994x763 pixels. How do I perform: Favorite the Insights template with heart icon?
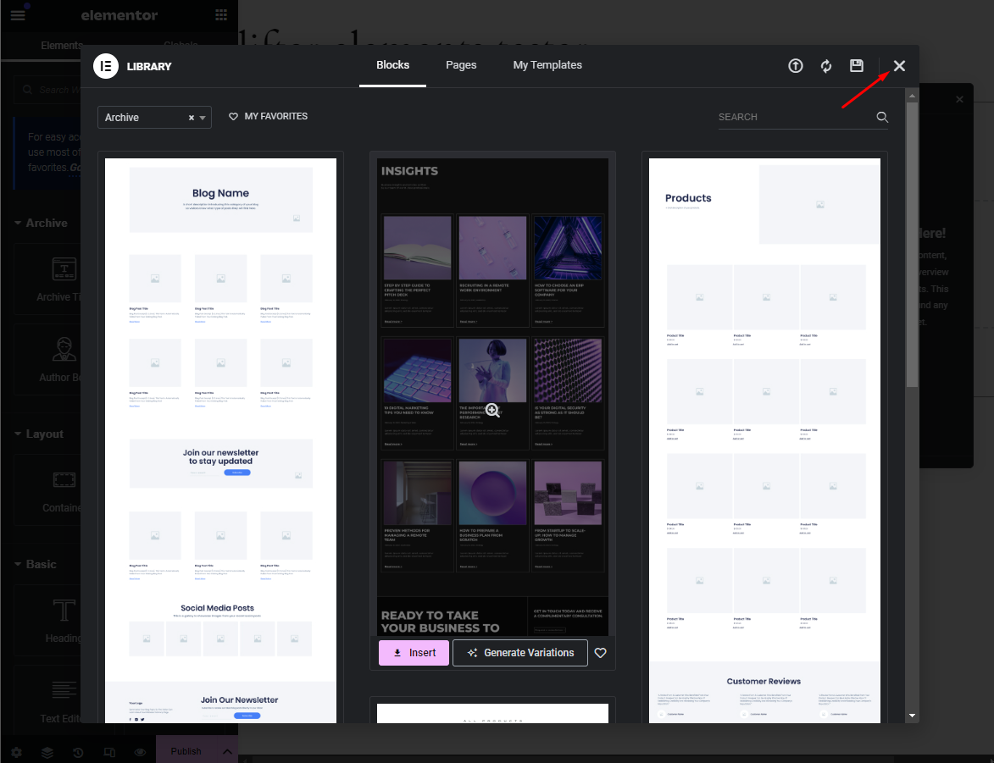tap(600, 652)
